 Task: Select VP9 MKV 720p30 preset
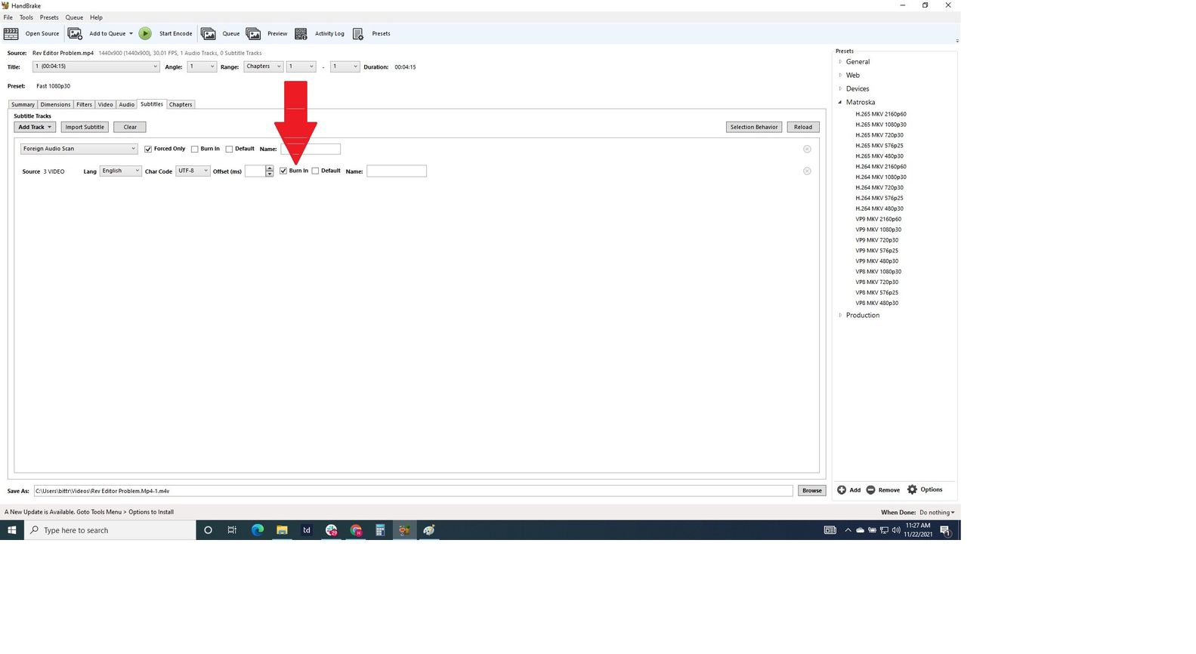(x=877, y=240)
